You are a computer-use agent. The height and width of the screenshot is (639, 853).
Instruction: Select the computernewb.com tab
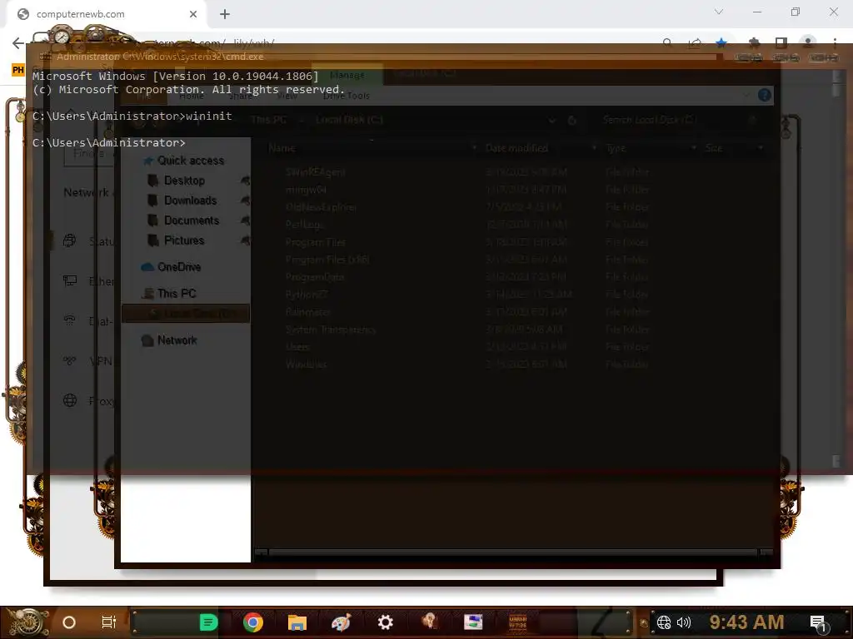106,14
